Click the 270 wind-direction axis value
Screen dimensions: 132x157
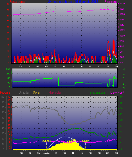8,74
